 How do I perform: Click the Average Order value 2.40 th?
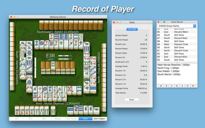[144, 66]
